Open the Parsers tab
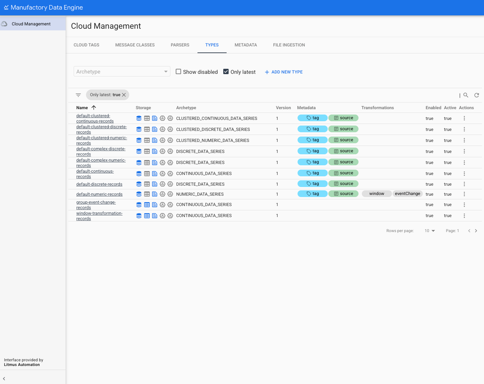Screen dimensions: 484x384 coord(180,45)
